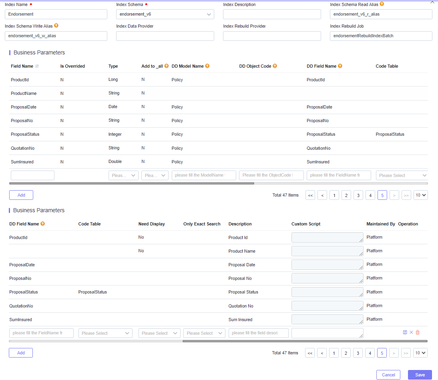The width and height of the screenshot is (438, 380).
Task: Click the Cancel button
Action: tap(388, 375)
